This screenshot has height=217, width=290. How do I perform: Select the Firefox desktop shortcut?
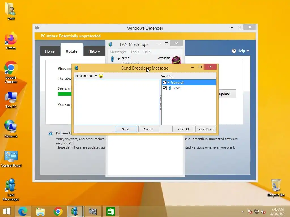(x=11, y=41)
